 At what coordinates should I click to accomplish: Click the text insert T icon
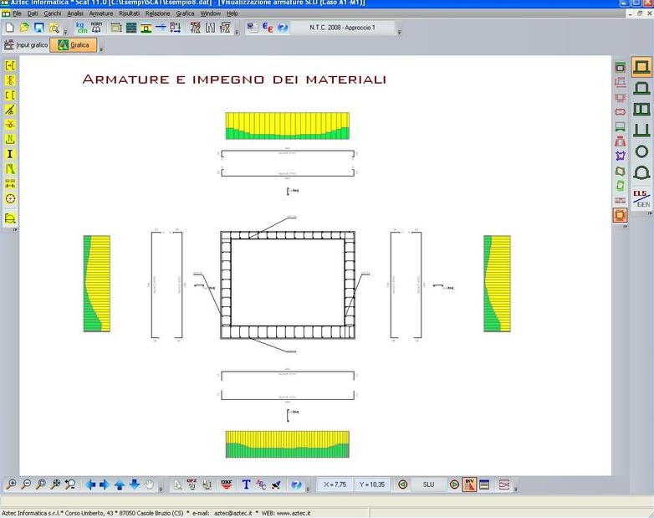pos(246,485)
